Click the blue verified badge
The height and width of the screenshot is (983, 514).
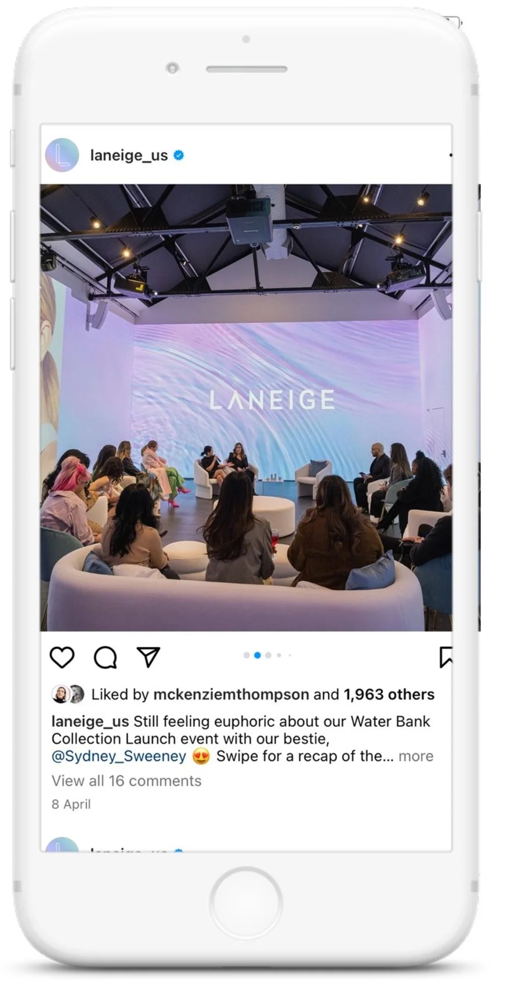coord(179,155)
